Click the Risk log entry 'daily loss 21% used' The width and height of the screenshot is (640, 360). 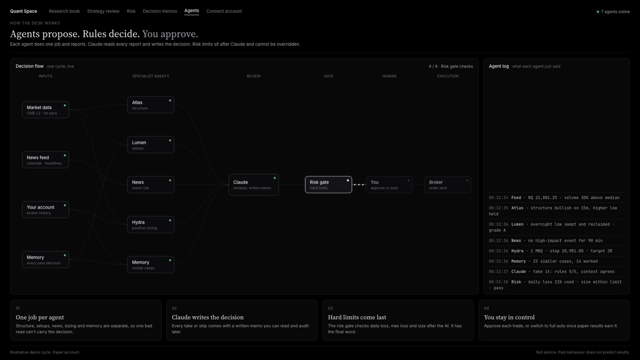[556, 285]
